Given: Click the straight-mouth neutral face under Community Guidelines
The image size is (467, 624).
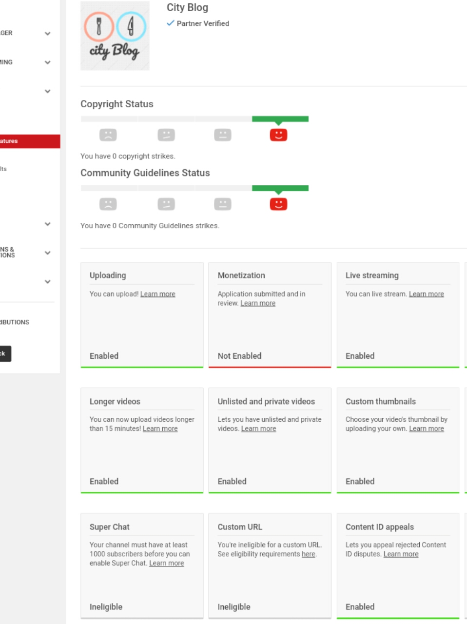Looking at the screenshot, I should click(222, 204).
